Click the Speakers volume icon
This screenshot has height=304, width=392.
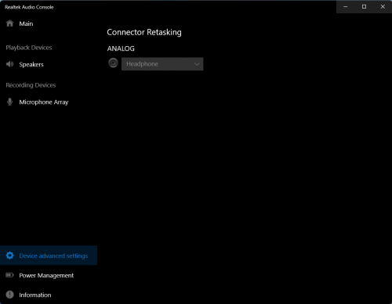click(9, 64)
